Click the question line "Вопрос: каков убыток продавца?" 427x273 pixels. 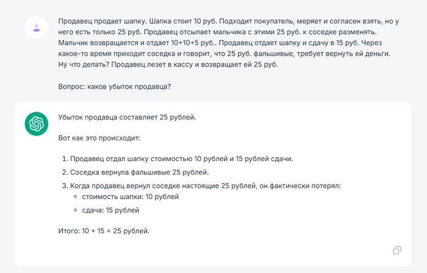click(114, 86)
